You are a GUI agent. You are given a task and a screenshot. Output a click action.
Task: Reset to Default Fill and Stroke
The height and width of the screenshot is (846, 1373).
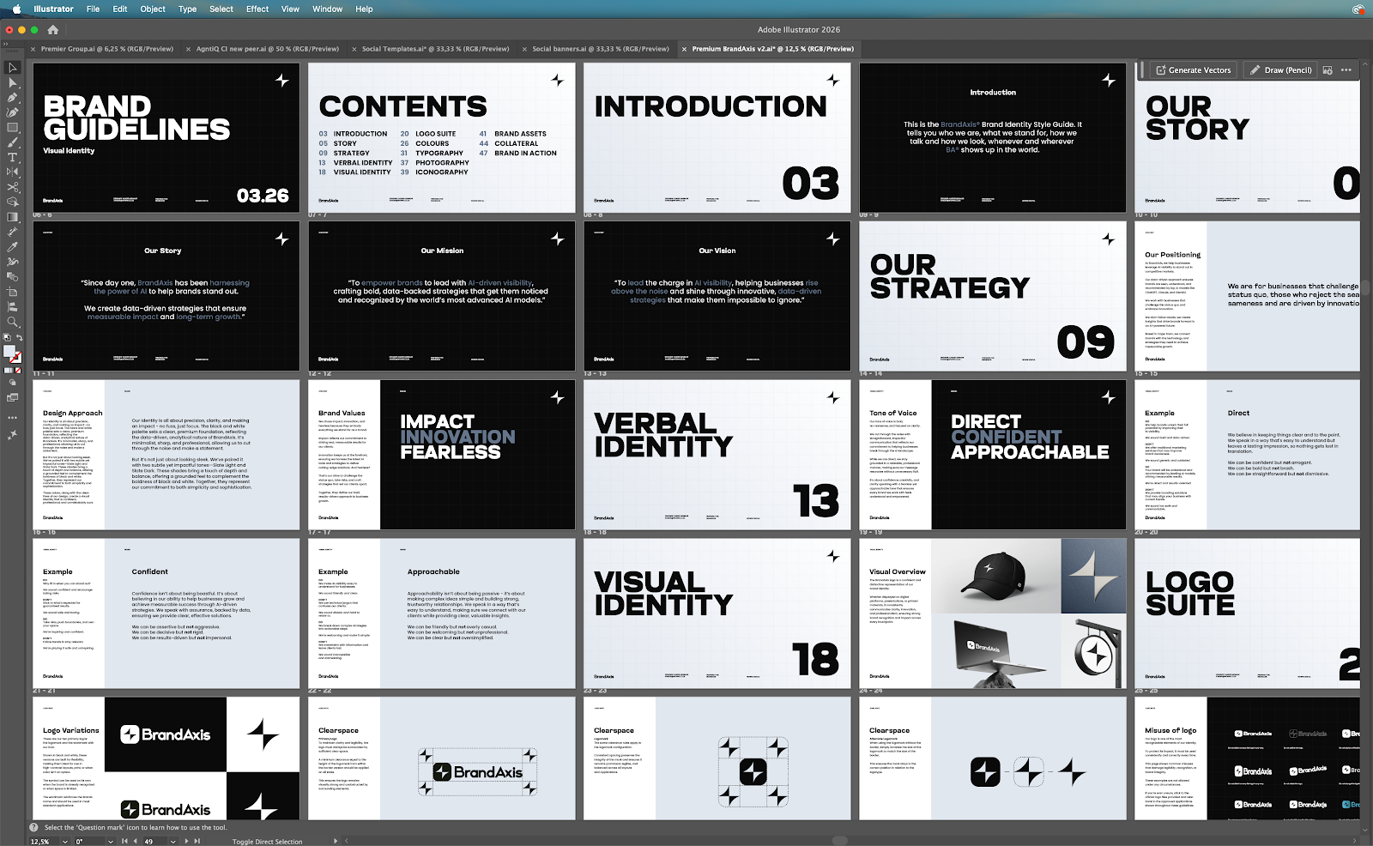[x=6, y=339]
